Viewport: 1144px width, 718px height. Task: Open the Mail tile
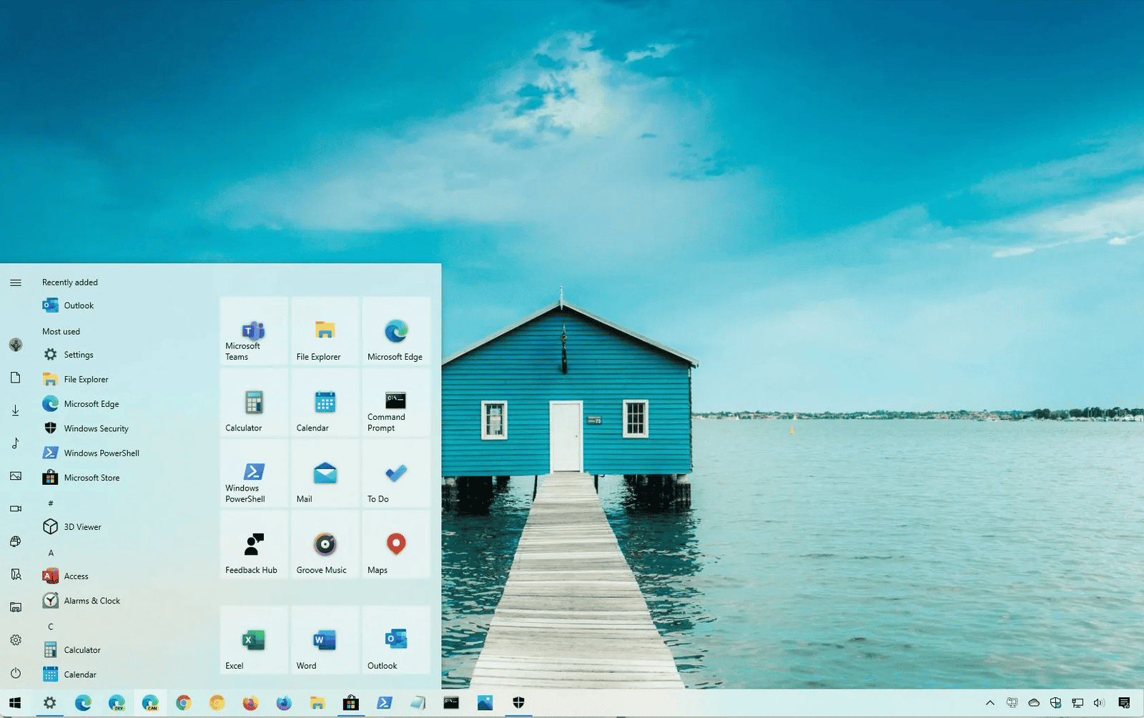tap(324, 475)
